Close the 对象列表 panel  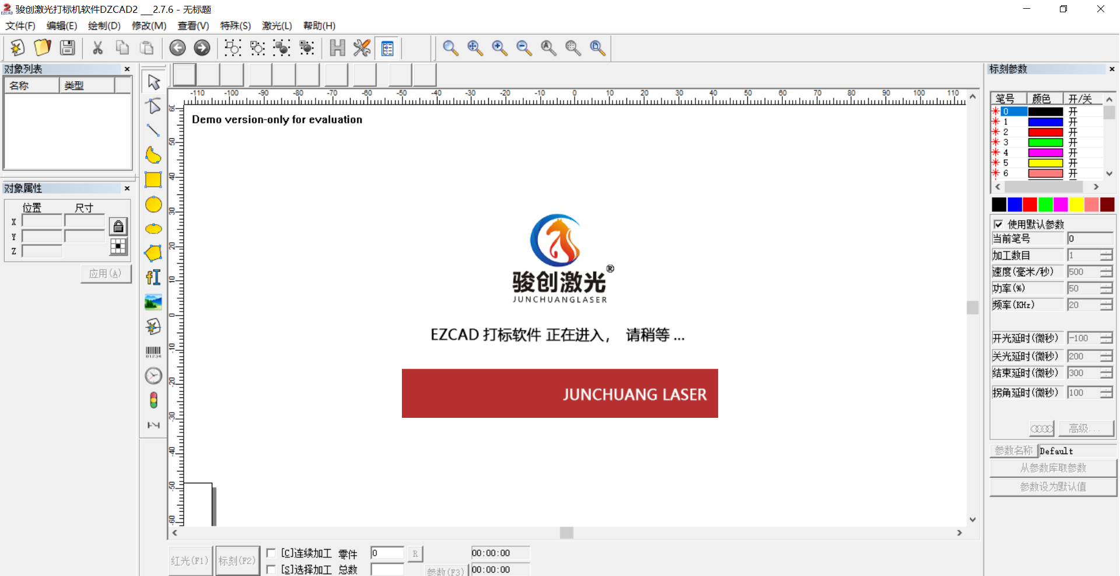pyautogui.click(x=127, y=69)
